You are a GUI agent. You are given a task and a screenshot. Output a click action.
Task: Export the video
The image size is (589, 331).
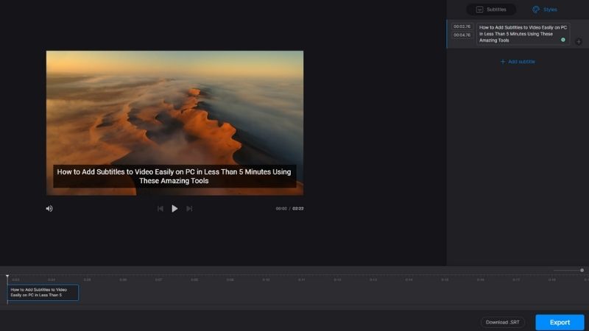coord(560,322)
